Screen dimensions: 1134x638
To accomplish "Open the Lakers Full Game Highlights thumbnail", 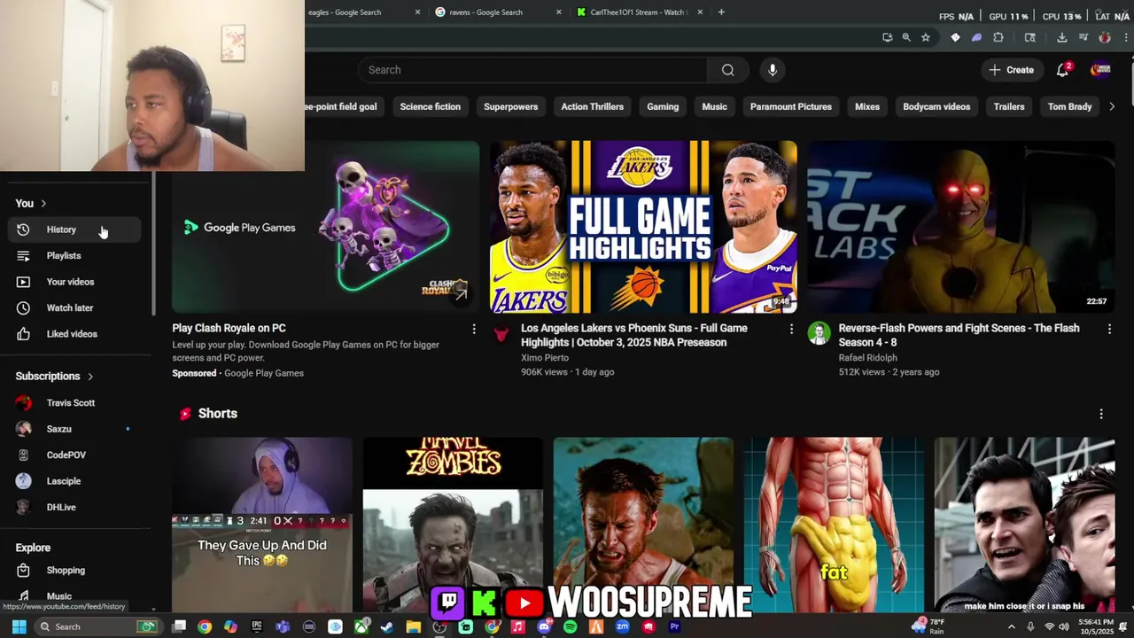I will (x=643, y=227).
